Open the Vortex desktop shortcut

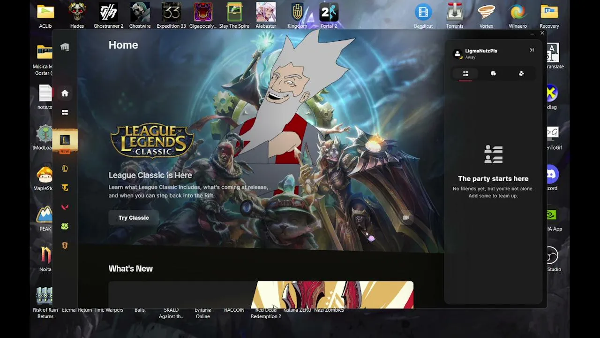coord(486,16)
